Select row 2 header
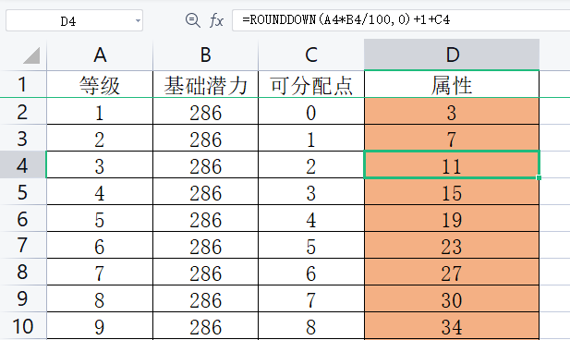This screenshot has width=570, height=340. coord(23,111)
